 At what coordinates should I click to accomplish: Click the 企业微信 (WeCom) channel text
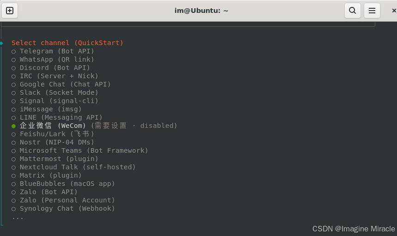53,126
